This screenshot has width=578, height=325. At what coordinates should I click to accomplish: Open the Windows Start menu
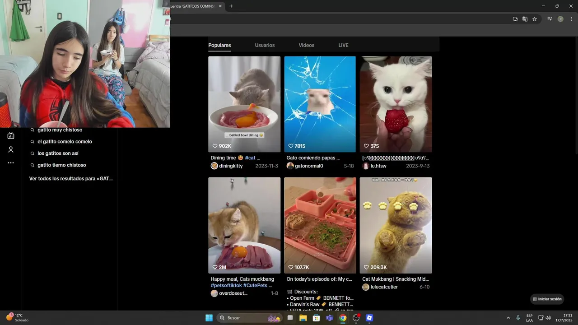[209, 318]
